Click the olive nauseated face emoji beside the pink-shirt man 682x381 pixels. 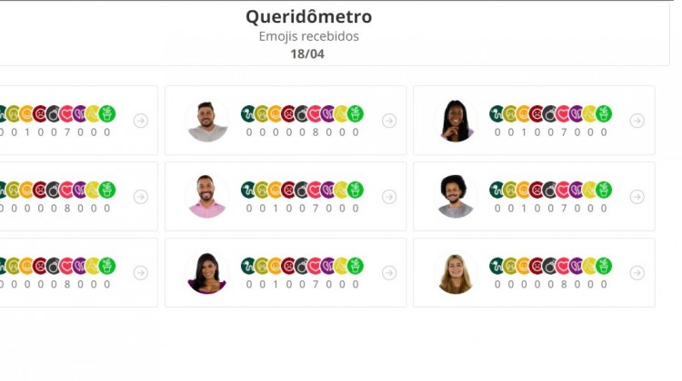point(261,190)
